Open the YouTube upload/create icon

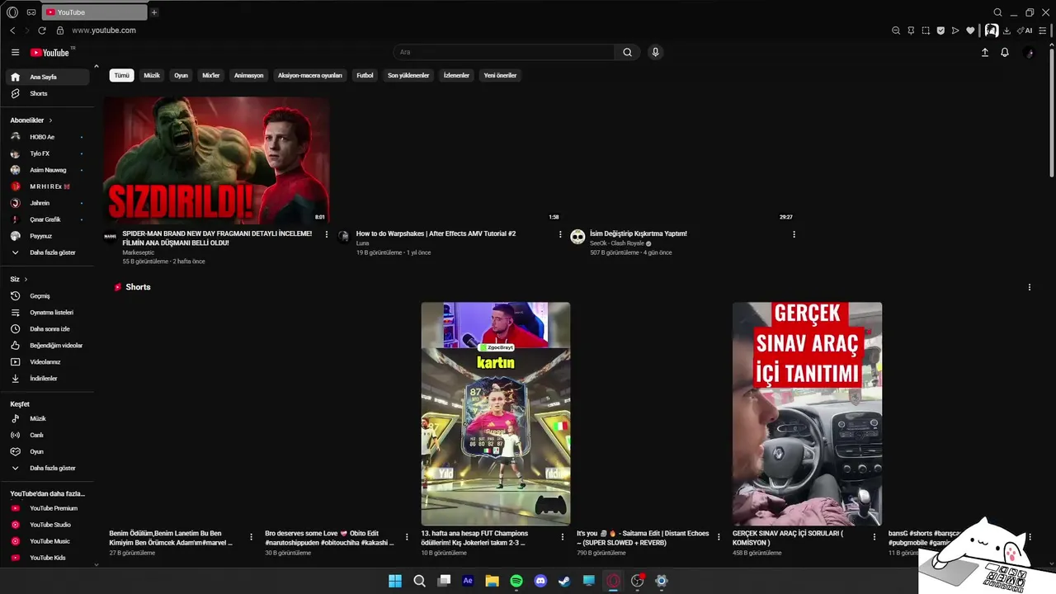coord(984,52)
